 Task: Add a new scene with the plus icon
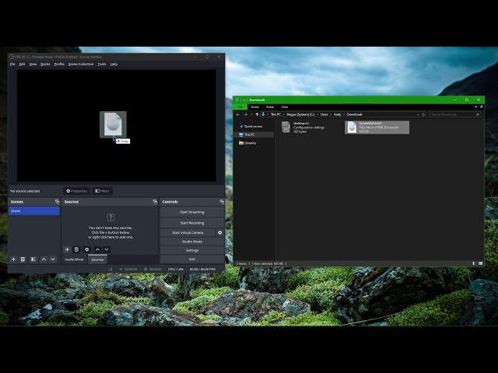point(13,260)
